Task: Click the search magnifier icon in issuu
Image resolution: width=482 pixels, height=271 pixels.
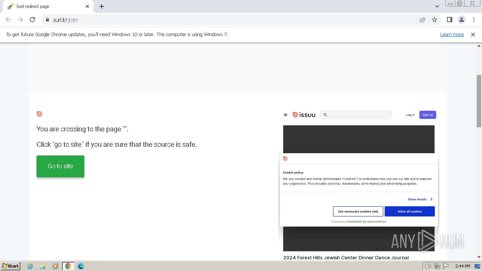Action: pos(325,115)
